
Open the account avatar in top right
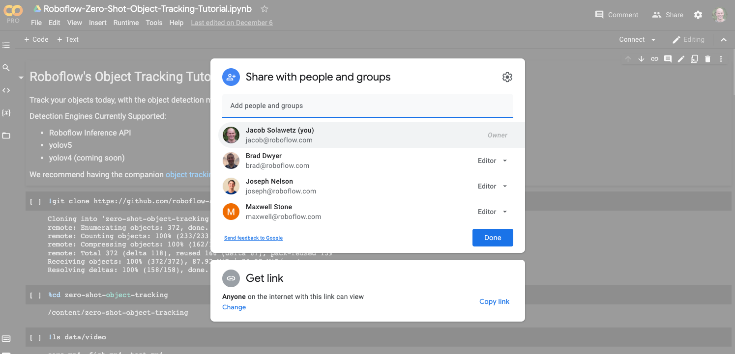point(719,15)
